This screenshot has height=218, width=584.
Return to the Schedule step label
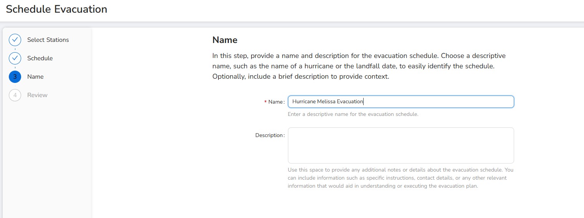[x=40, y=58]
